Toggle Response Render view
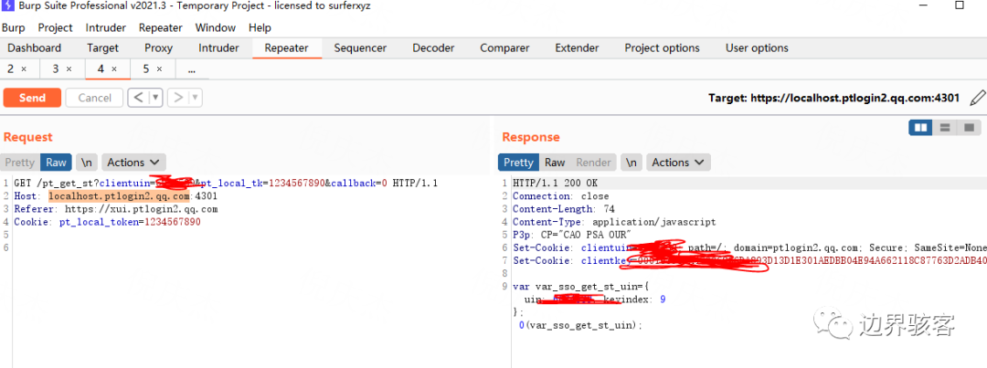 (594, 163)
